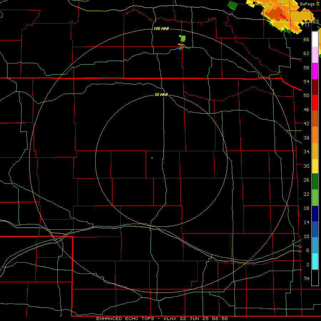321x321 pixels.
Task: Click the '14' legend value
Action: tap(306, 222)
